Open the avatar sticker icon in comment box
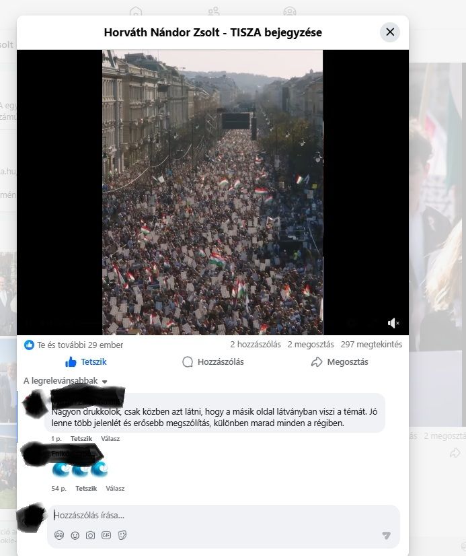 click(x=59, y=535)
